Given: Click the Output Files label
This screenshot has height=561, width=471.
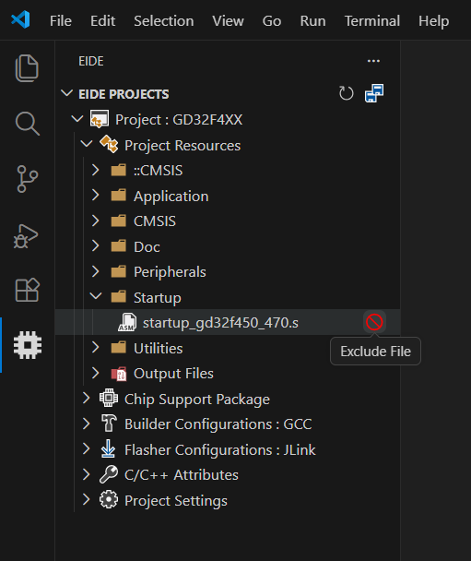Looking at the screenshot, I should (x=173, y=374).
